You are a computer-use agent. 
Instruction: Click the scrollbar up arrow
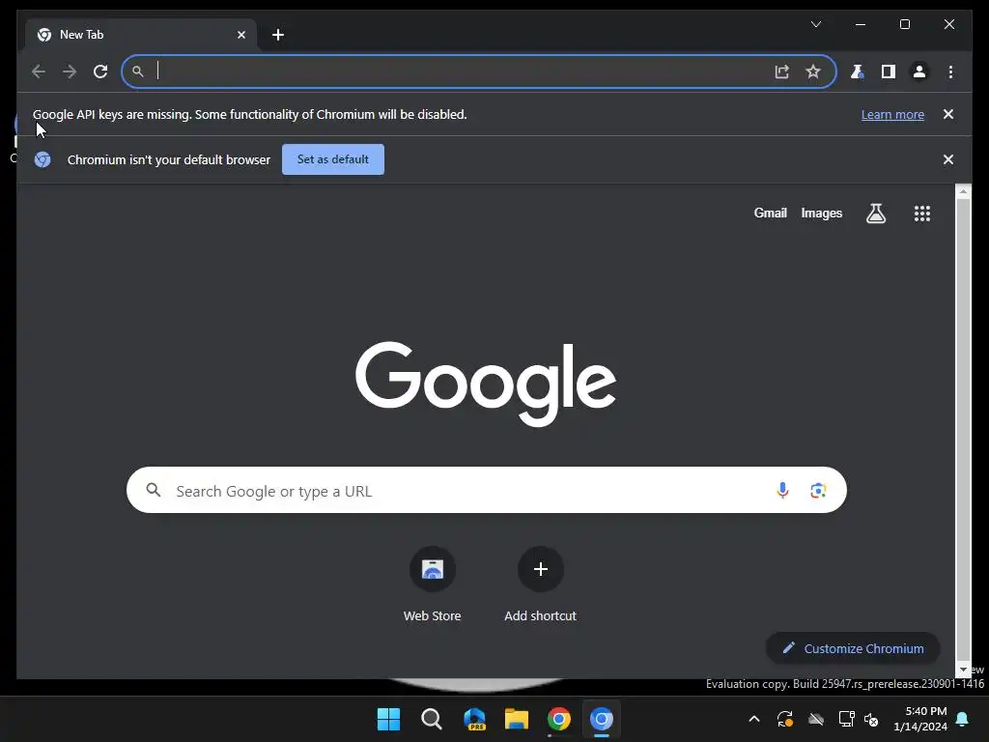(x=963, y=190)
